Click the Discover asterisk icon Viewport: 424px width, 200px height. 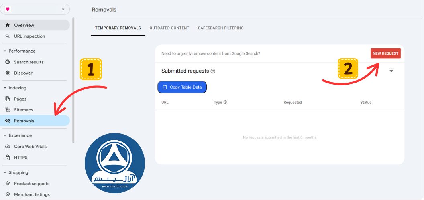click(x=7, y=73)
